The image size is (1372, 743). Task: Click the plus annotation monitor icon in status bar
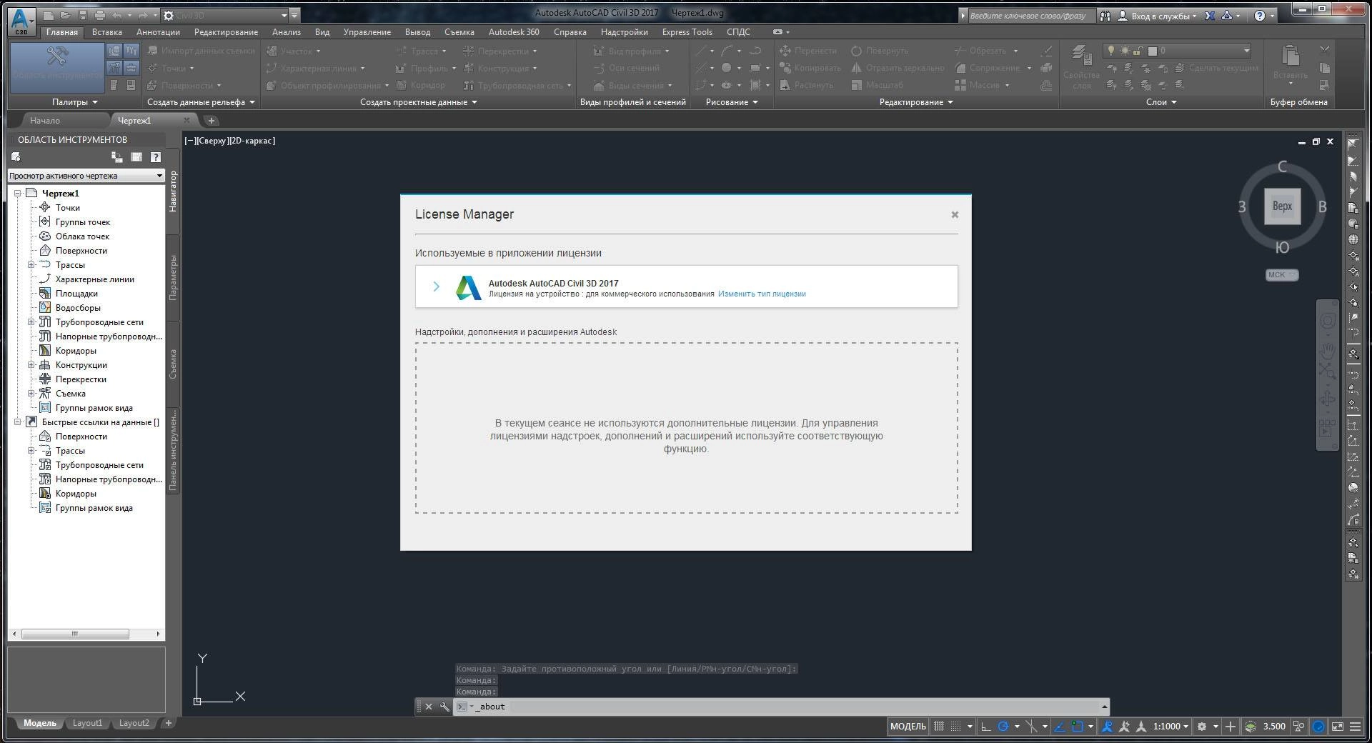pyautogui.click(x=1231, y=727)
